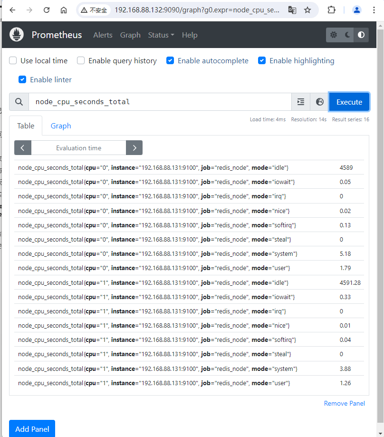Open the Alerts page from the navbar
This screenshot has width=384, height=437.
click(x=103, y=35)
